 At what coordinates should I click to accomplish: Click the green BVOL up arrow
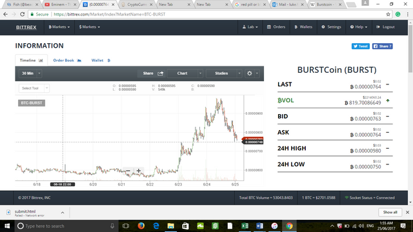click(x=388, y=101)
